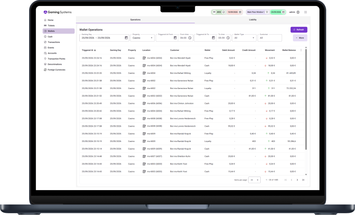The image size is (355, 215).
Task: Click customer Bot ms-Sheldon Kuhn
Action: [x=180, y=156]
